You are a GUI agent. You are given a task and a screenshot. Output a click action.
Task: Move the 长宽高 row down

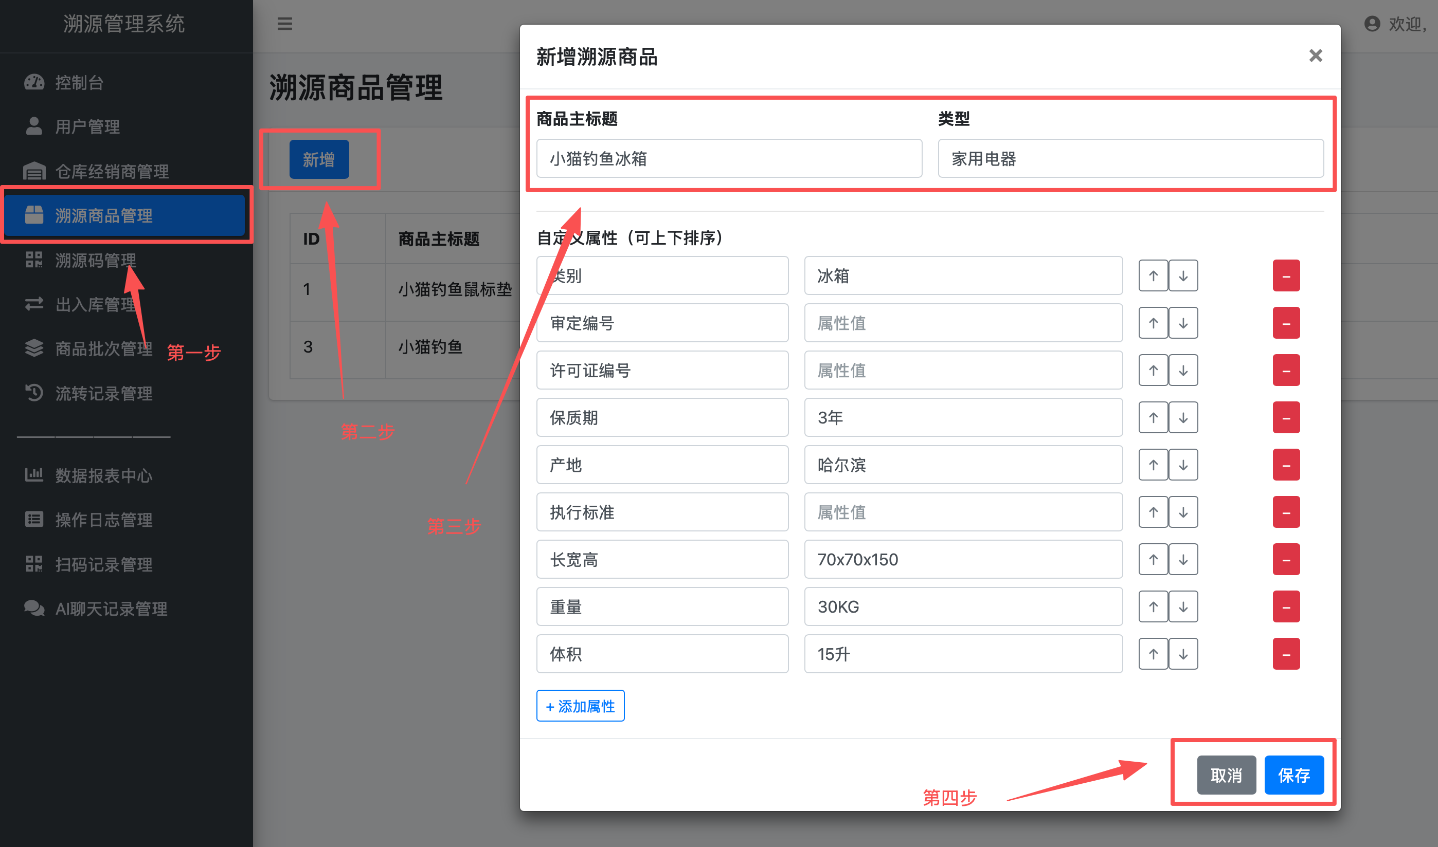(x=1183, y=560)
